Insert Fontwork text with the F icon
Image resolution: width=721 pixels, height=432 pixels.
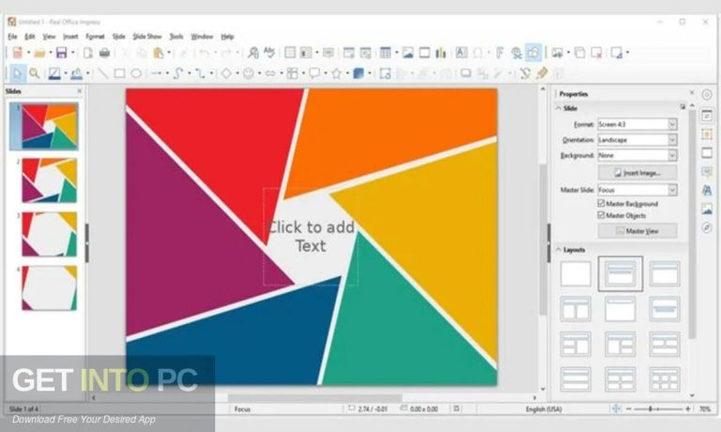point(499,53)
